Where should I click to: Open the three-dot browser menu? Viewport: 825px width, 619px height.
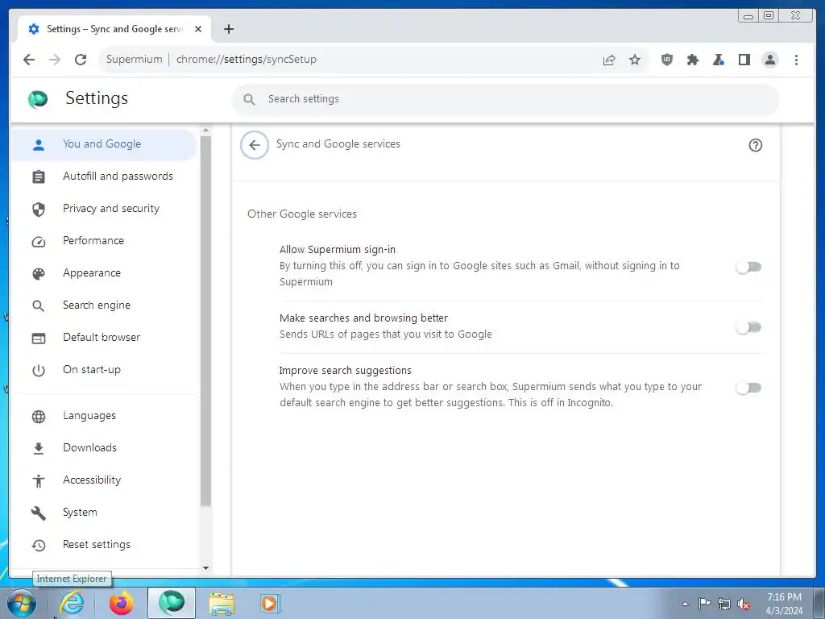click(x=796, y=60)
